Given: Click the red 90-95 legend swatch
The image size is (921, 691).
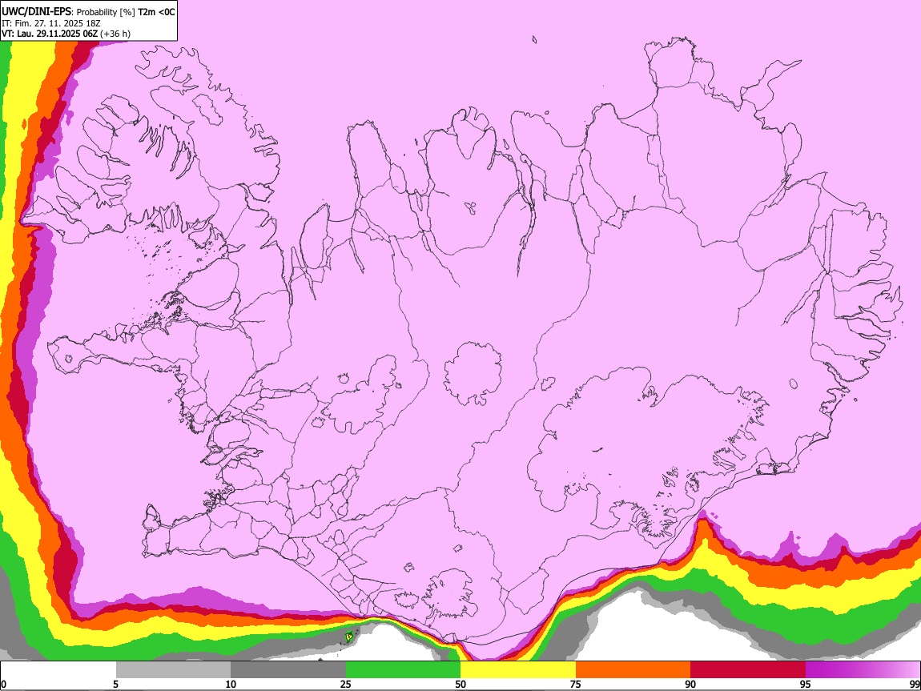Looking at the screenshot, I should 748,669.
